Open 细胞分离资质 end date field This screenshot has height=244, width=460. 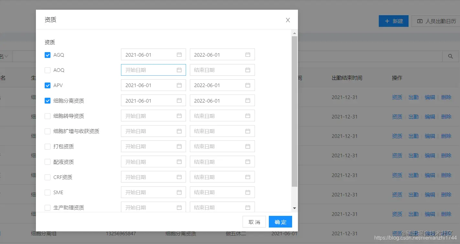pyautogui.click(x=222, y=100)
